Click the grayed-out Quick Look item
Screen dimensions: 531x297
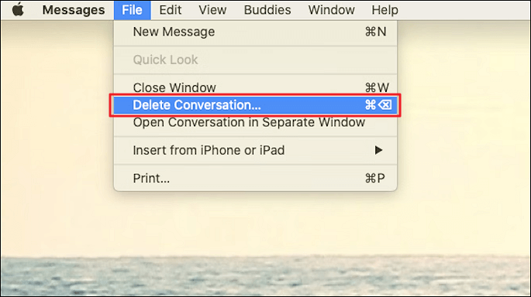pyautogui.click(x=255, y=60)
